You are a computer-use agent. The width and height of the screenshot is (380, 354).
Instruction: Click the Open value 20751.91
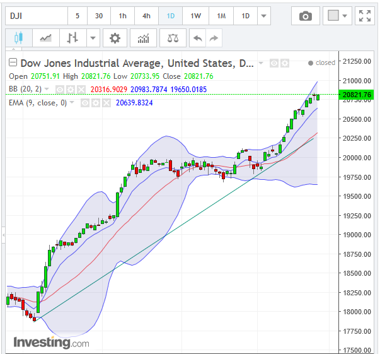click(45, 76)
